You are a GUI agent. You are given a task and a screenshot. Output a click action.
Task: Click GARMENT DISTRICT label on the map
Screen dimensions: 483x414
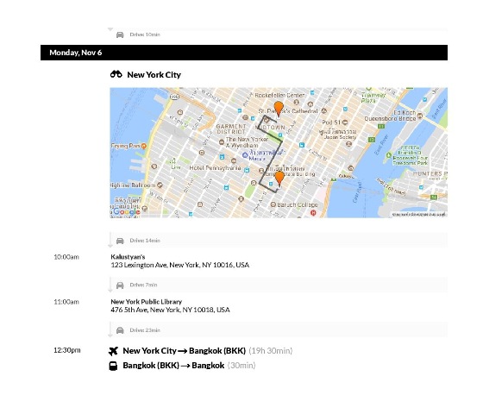point(231,129)
